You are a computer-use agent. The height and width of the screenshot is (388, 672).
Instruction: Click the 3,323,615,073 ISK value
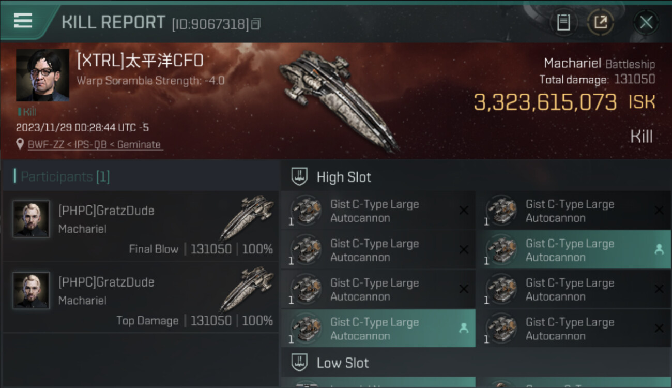tap(545, 102)
